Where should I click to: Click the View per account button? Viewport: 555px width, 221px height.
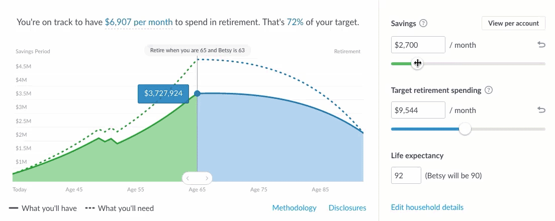coord(513,23)
